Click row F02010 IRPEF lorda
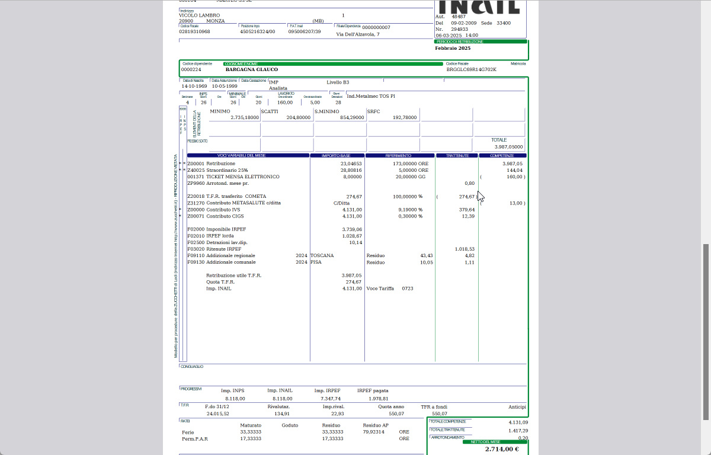The height and width of the screenshot is (455, 711). [356, 236]
